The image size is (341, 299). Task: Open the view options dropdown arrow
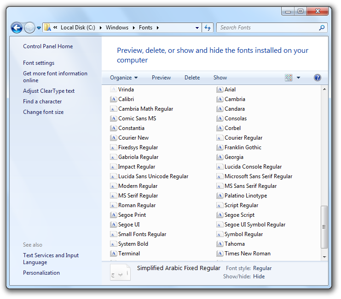[298, 78]
